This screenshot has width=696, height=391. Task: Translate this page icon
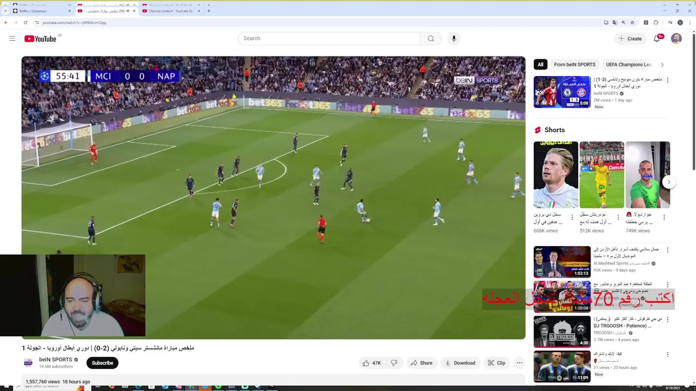(615, 22)
